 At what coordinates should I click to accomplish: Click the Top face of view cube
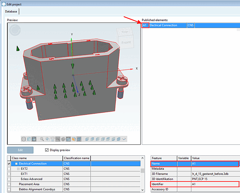click(x=124, y=32)
